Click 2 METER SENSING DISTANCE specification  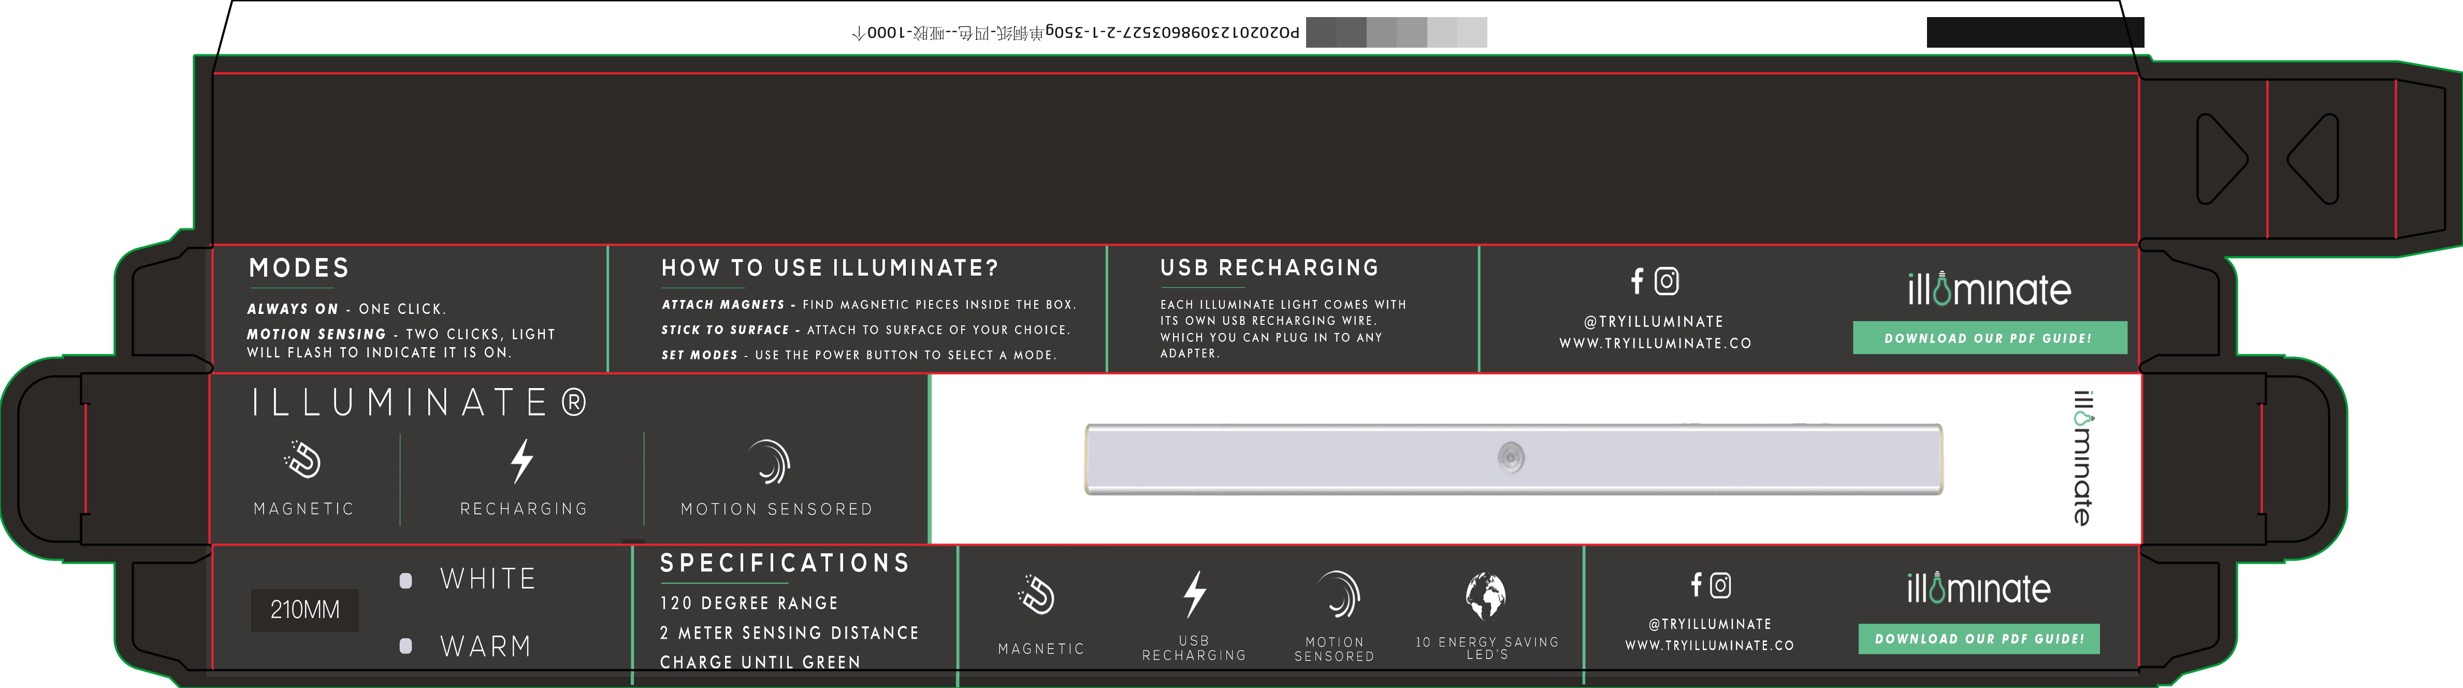[789, 634]
